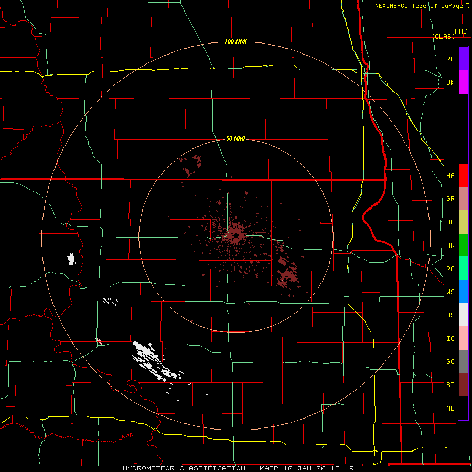The height and width of the screenshot is (472, 472).
Task: Click the WS blue legend swatch
Action: coord(463,292)
